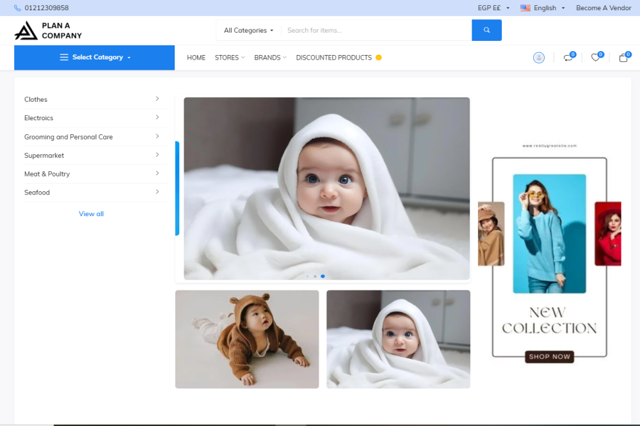Open the Plan A Company logo
Image resolution: width=640 pixels, height=426 pixels.
pos(48,31)
